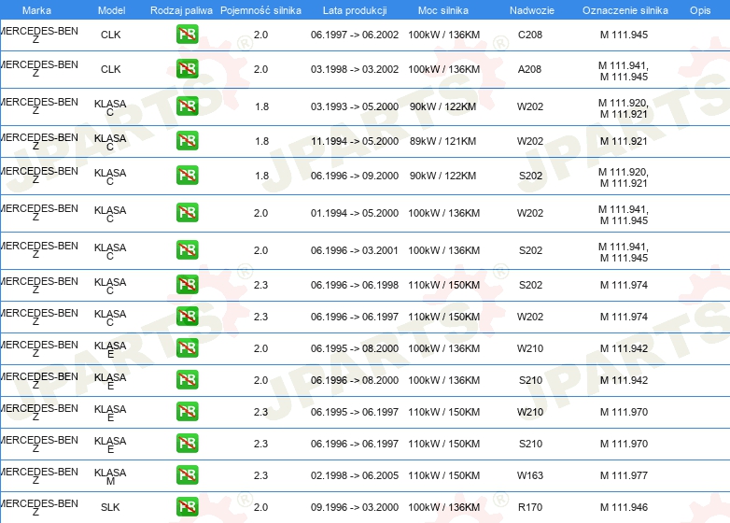Select the date range 03.1998 -> 03.2002
The image size is (730, 523).
tap(355, 69)
